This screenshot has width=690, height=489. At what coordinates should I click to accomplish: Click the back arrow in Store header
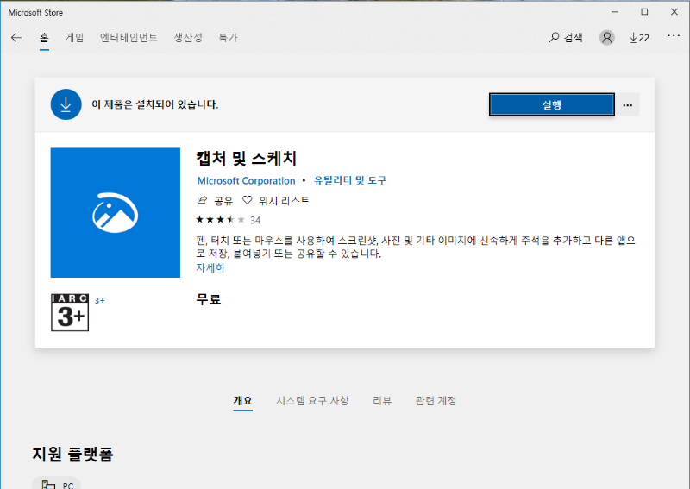(16, 38)
